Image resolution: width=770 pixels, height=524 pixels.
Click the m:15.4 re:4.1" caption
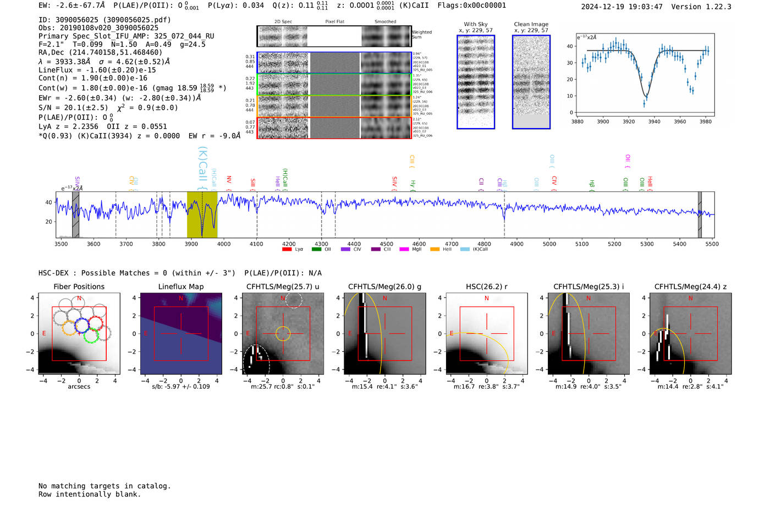tap(384, 387)
